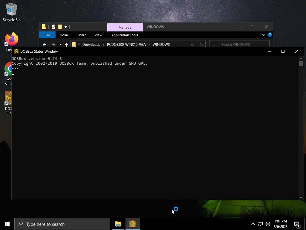306x230 pixels.
Task: Open the notification center icon
Action: [297, 224]
